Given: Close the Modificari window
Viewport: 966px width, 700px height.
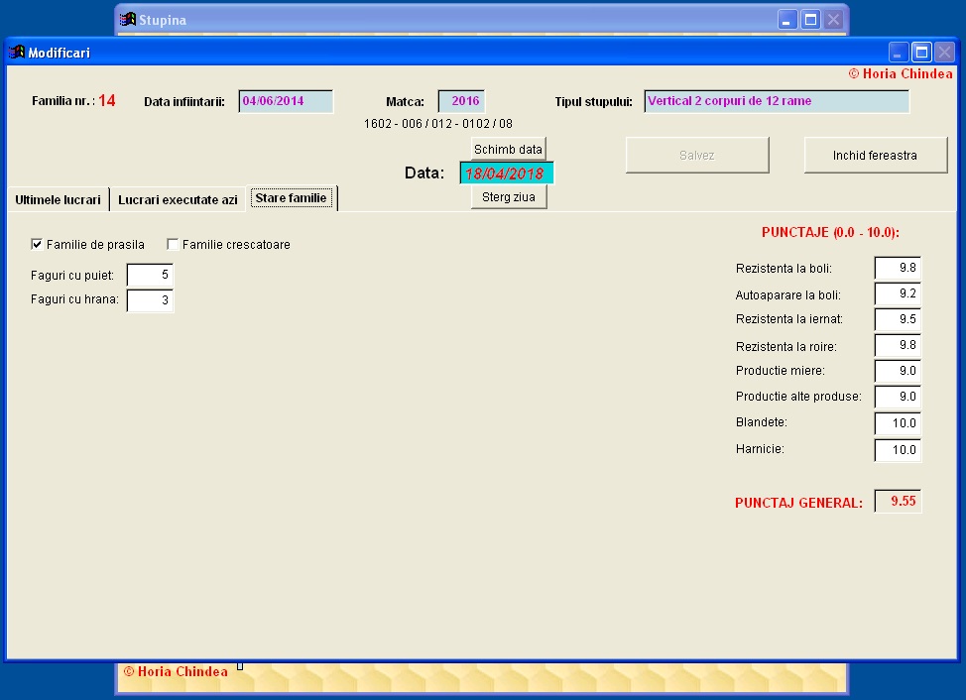Looking at the screenshot, I should (944, 53).
